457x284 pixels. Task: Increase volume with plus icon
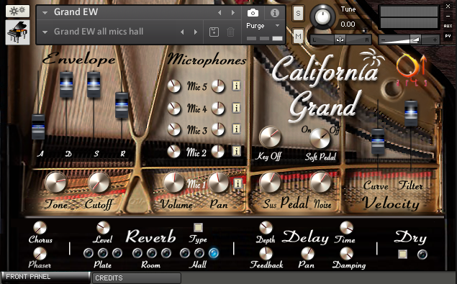(435, 40)
